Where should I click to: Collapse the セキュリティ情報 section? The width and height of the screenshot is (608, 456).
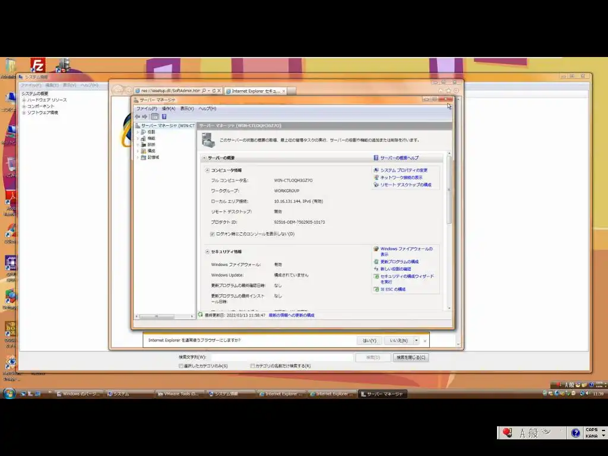[207, 252]
